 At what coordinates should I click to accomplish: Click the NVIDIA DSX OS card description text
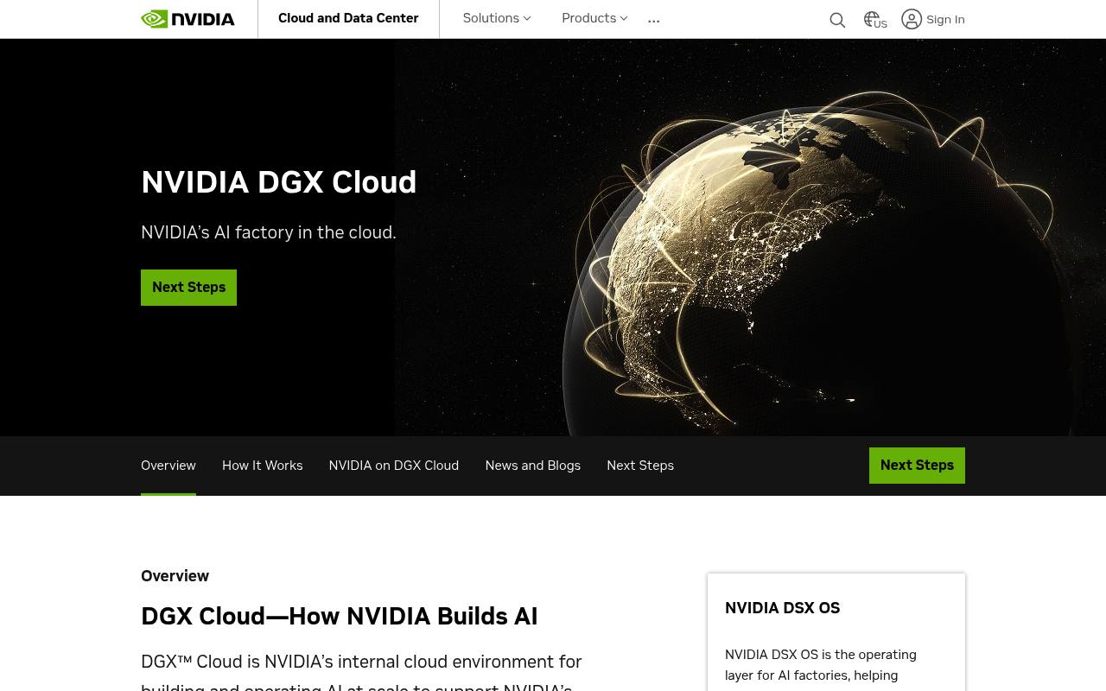point(822,665)
